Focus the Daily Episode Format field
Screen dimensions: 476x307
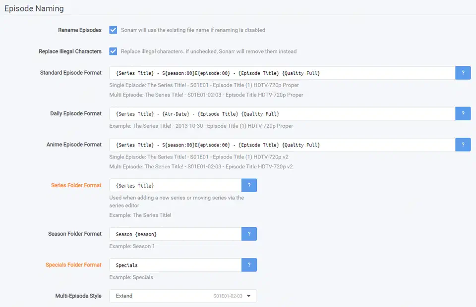click(282, 114)
